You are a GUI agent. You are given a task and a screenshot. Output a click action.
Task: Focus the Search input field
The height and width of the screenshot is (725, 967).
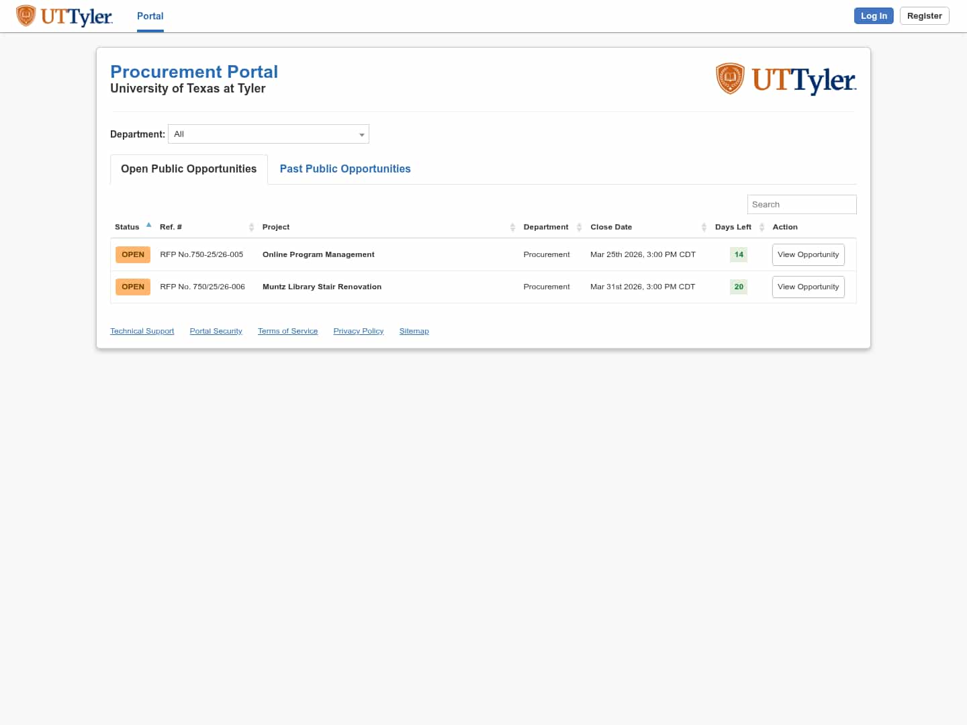pyautogui.click(x=801, y=205)
